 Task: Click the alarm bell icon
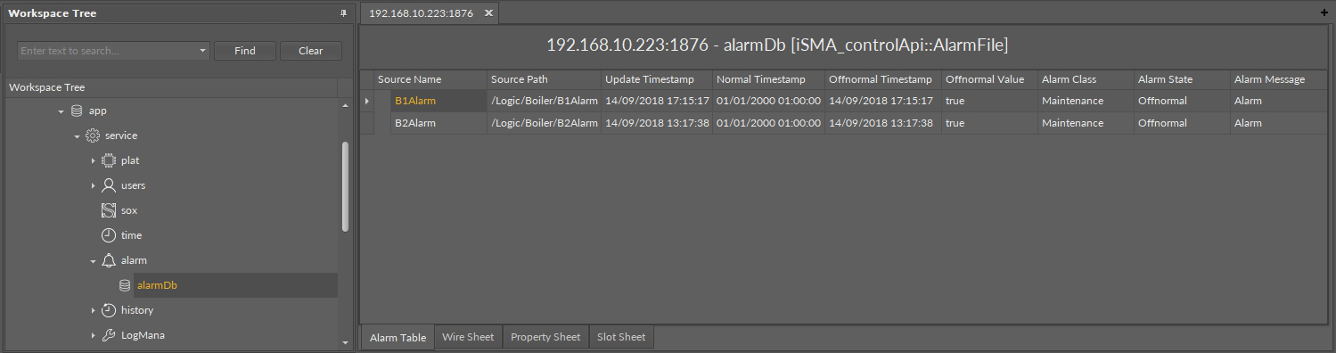(109, 260)
